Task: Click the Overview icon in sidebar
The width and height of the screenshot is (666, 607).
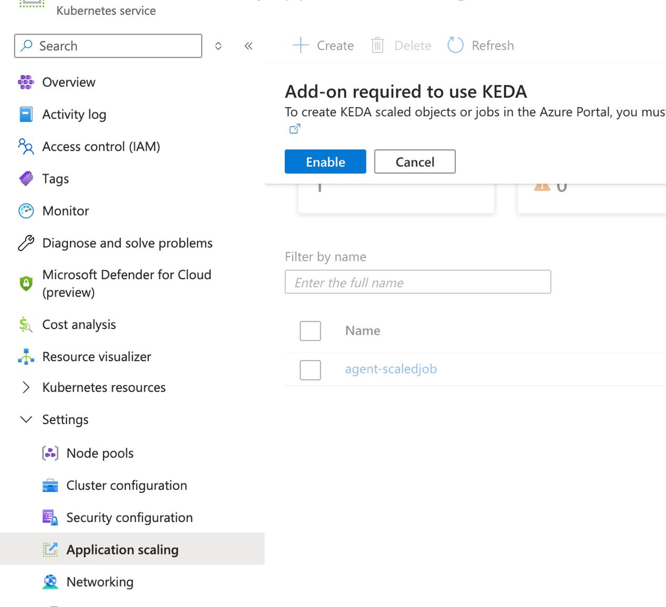Action: click(x=26, y=82)
